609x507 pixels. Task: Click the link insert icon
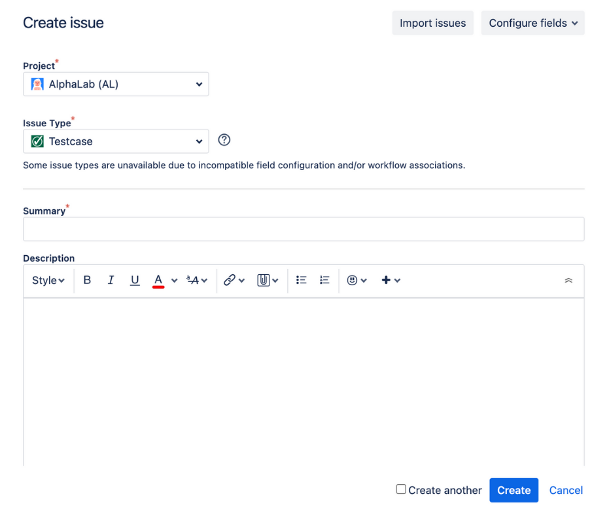click(230, 280)
